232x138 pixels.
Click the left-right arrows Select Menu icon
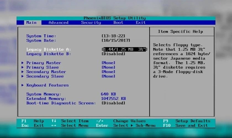(x=54, y=126)
